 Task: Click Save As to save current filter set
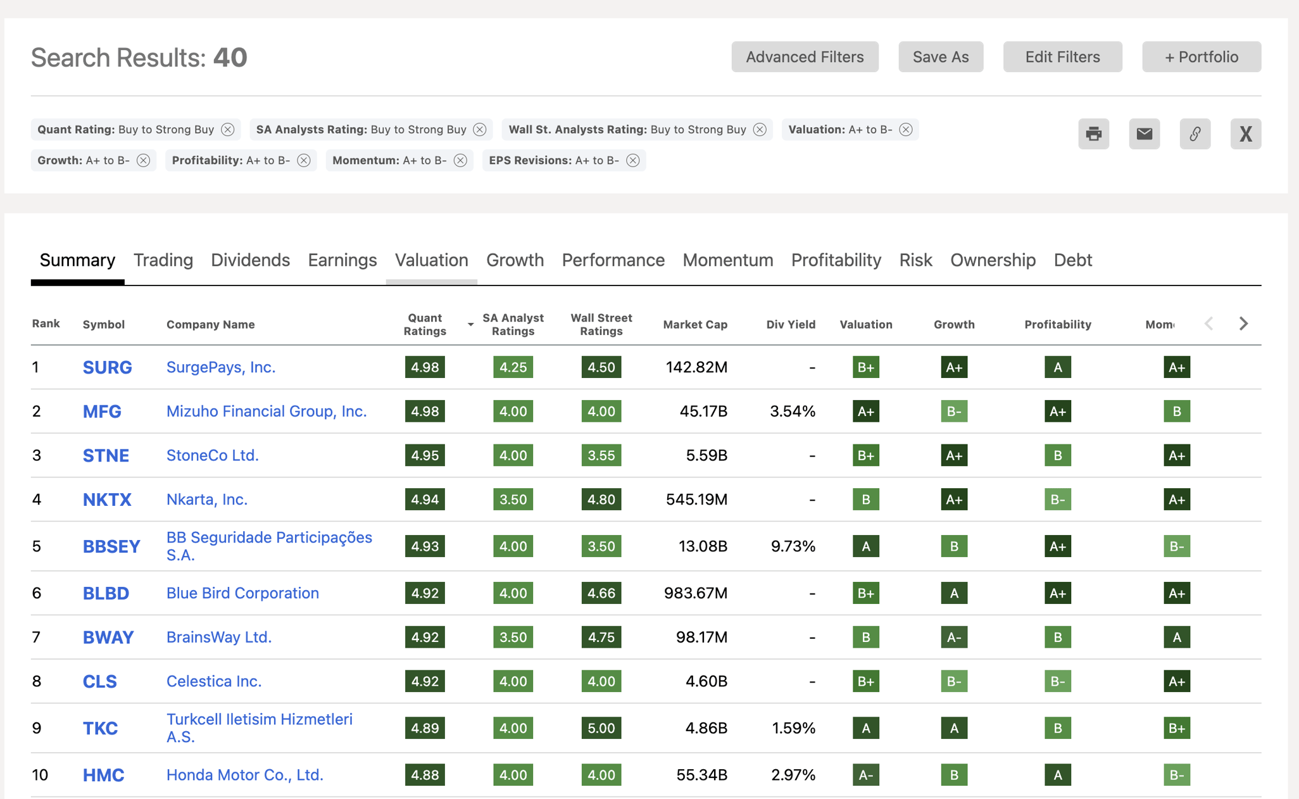click(940, 56)
